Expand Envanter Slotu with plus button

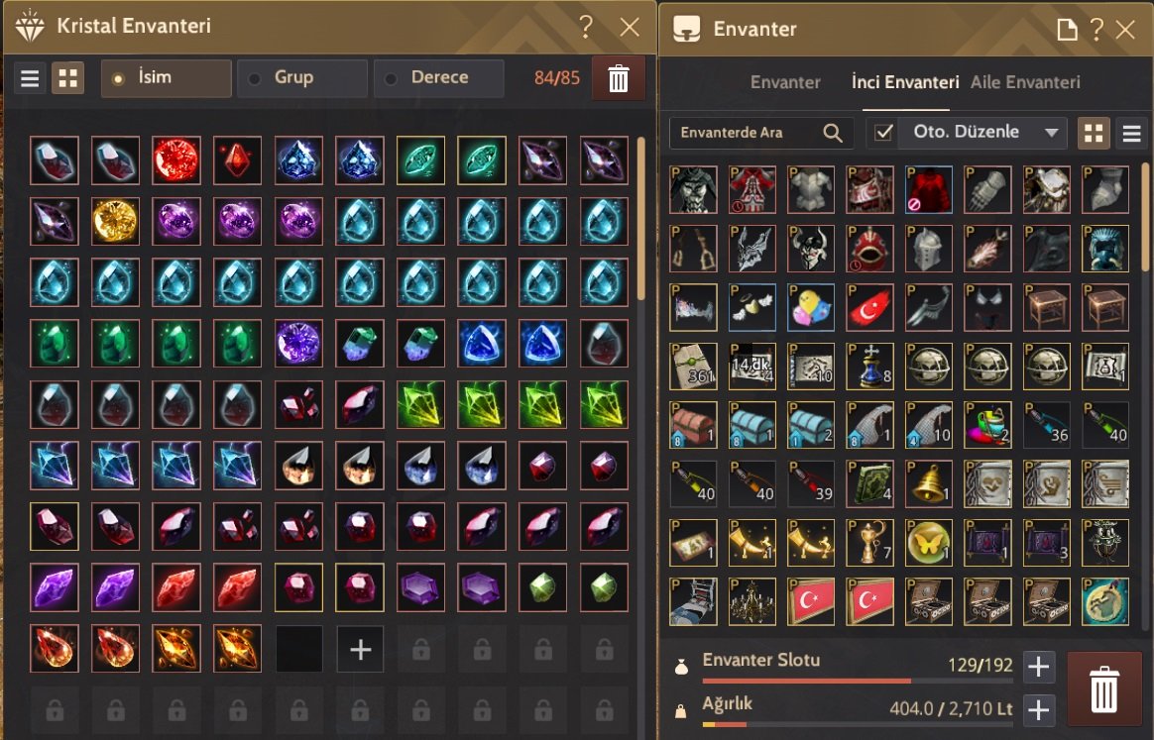tap(1038, 667)
